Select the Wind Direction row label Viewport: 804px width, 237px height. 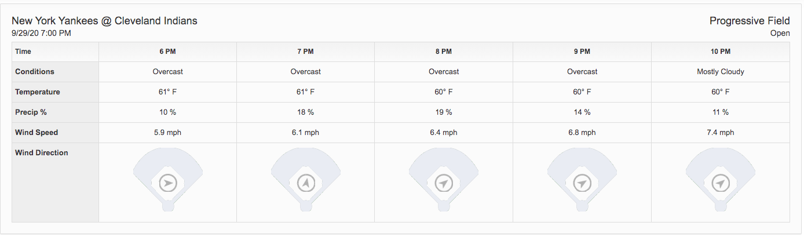tap(42, 153)
